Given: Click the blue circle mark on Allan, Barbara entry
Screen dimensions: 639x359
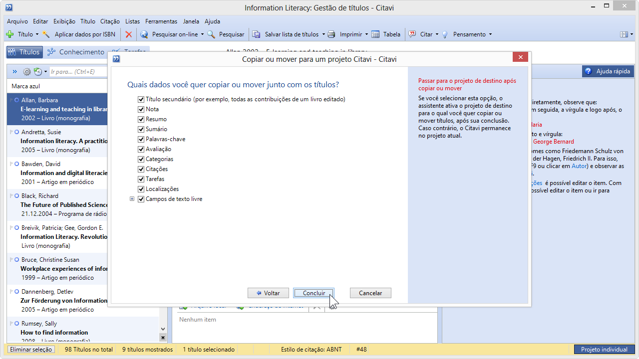Looking at the screenshot, I should (x=17, y=100).
